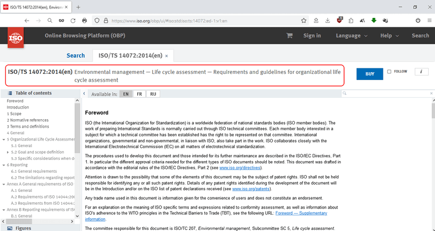Go to Introduction in contents
Image resolution: width=435 pixels, height=231 pixels.
click(18, 107)
